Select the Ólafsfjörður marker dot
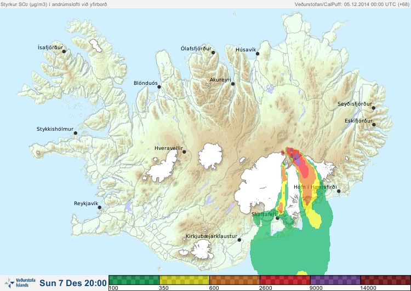The width and height of the screenshot is (411, 291). point(213,53)
